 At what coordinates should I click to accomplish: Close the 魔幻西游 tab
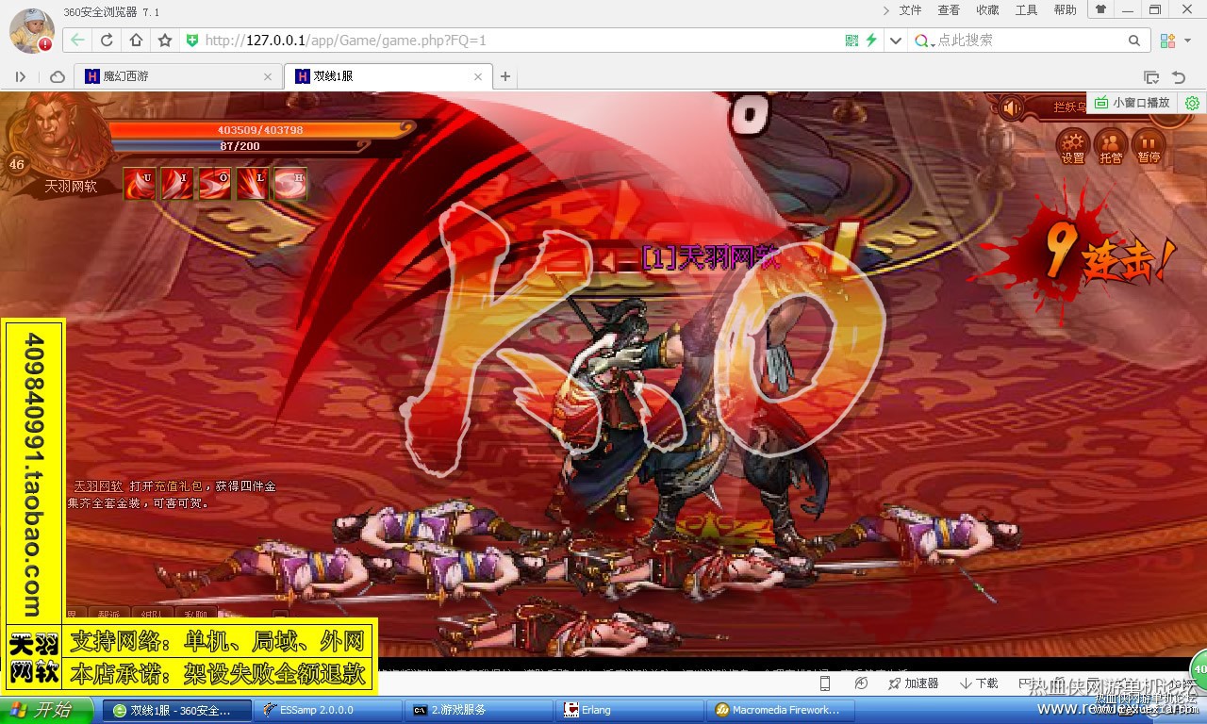pyautogui.click(x=268, y=76)
